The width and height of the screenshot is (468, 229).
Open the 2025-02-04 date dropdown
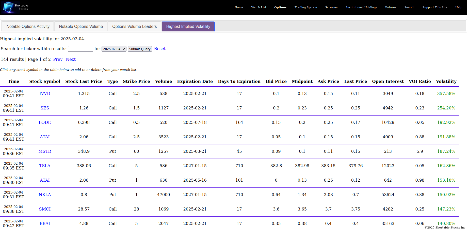point(114,49)
